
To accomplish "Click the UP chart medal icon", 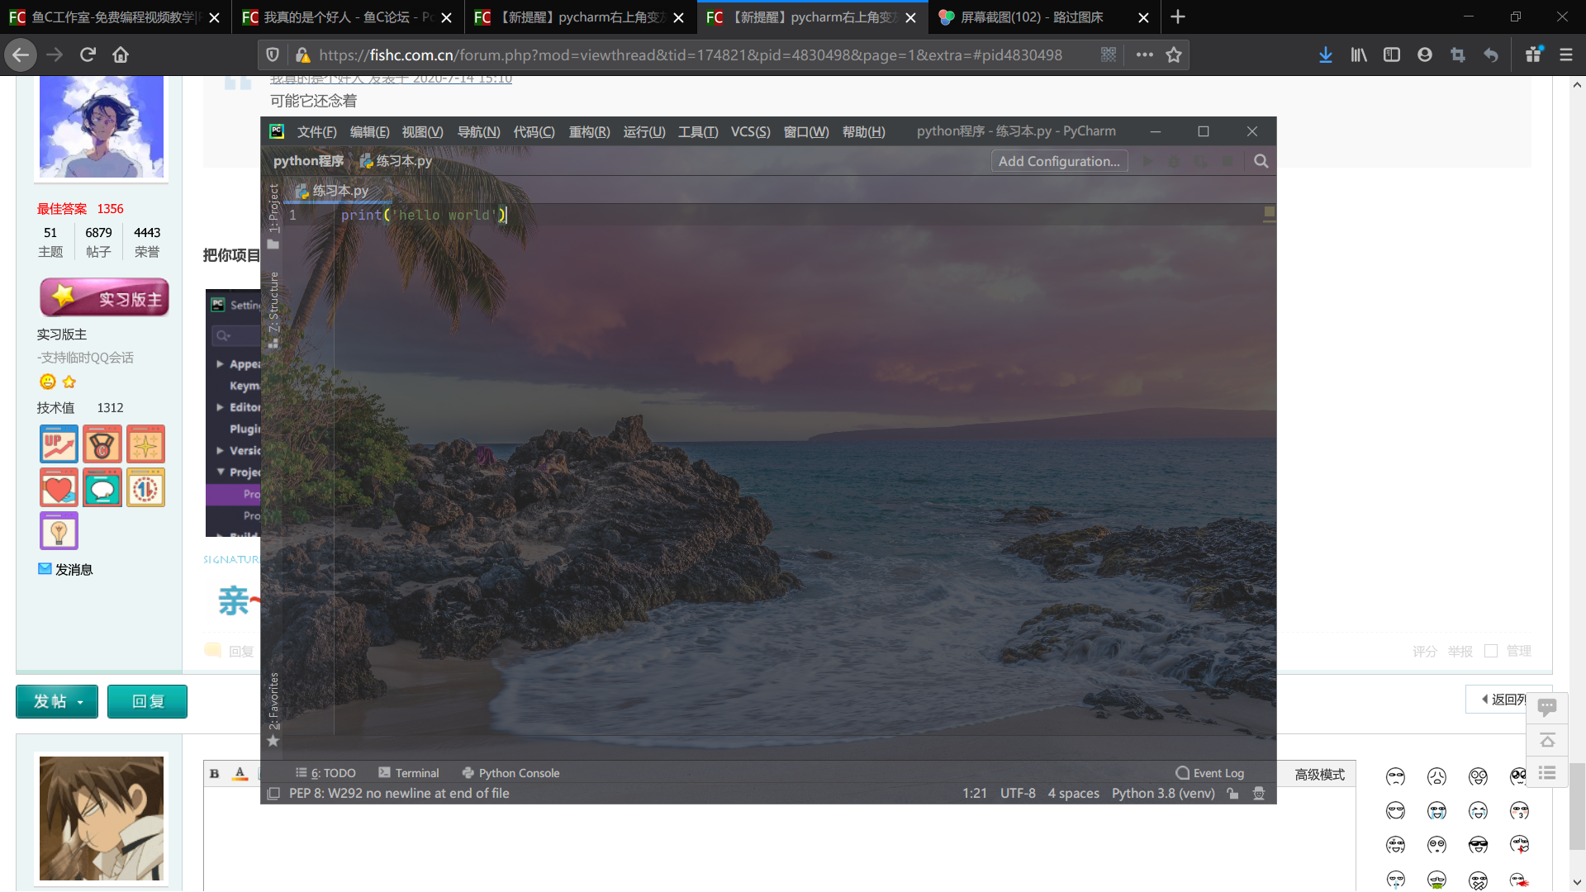I will pyautogui.click(x=59, y=444).
